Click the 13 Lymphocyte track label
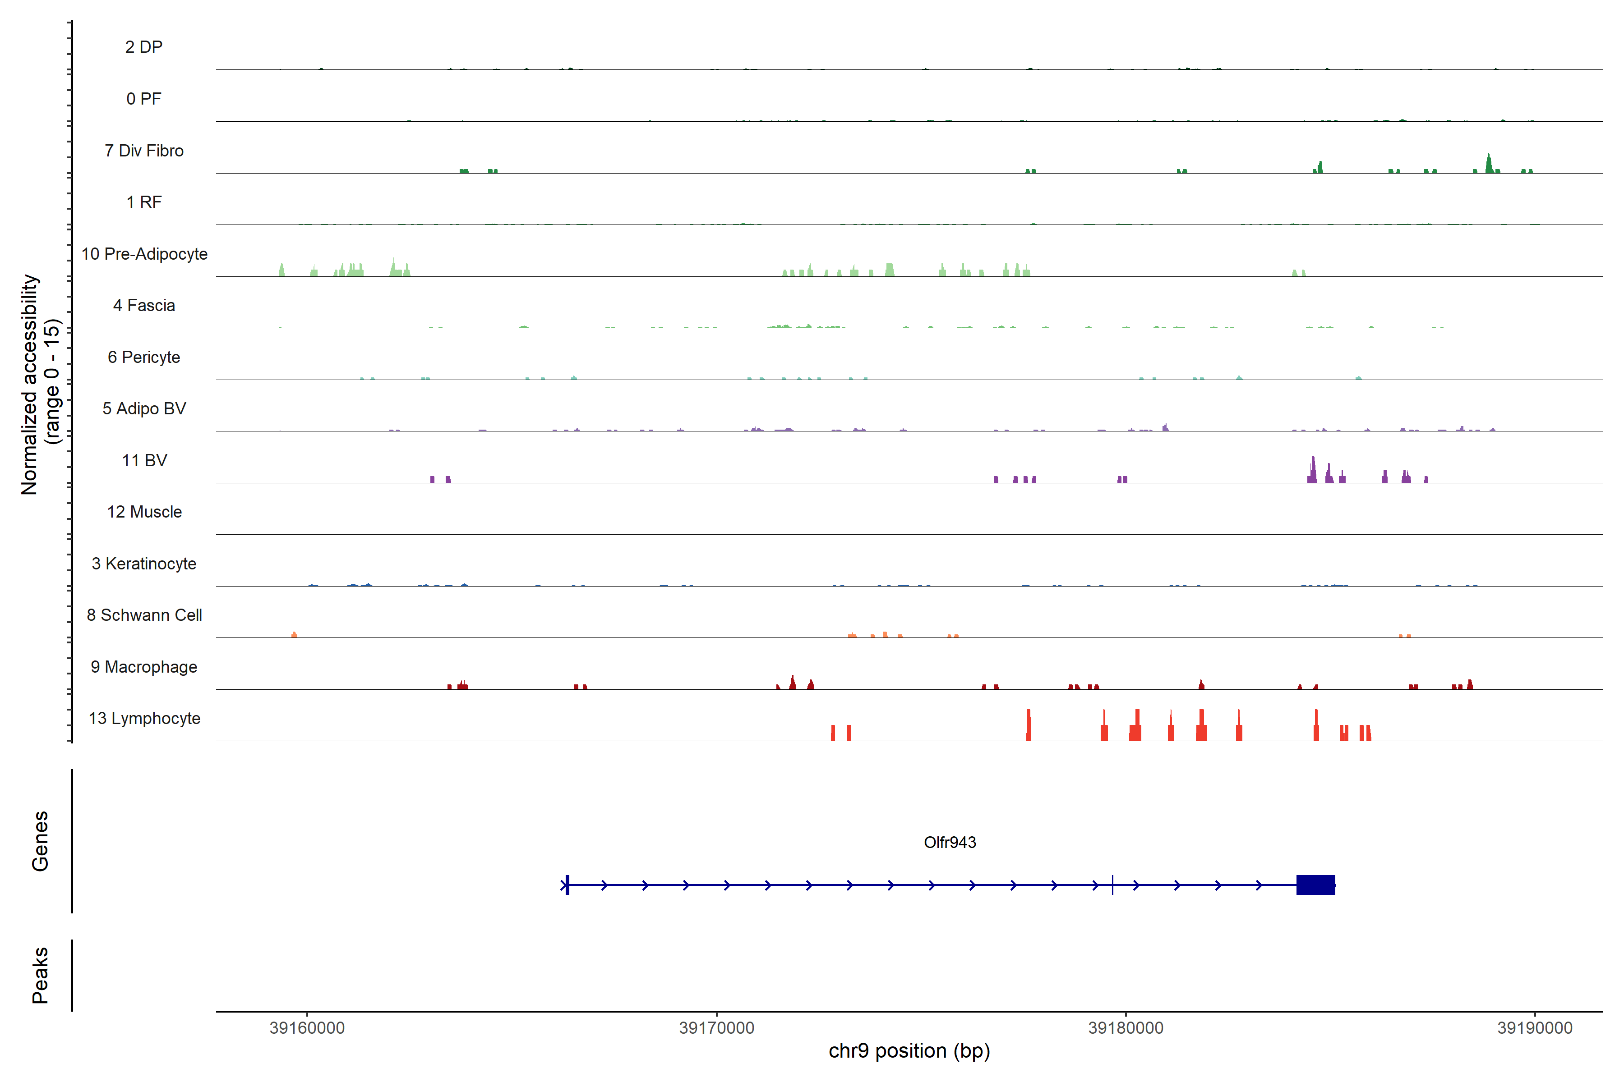The width and height of the screenshot is (1624, 1082). click(144, 718)
